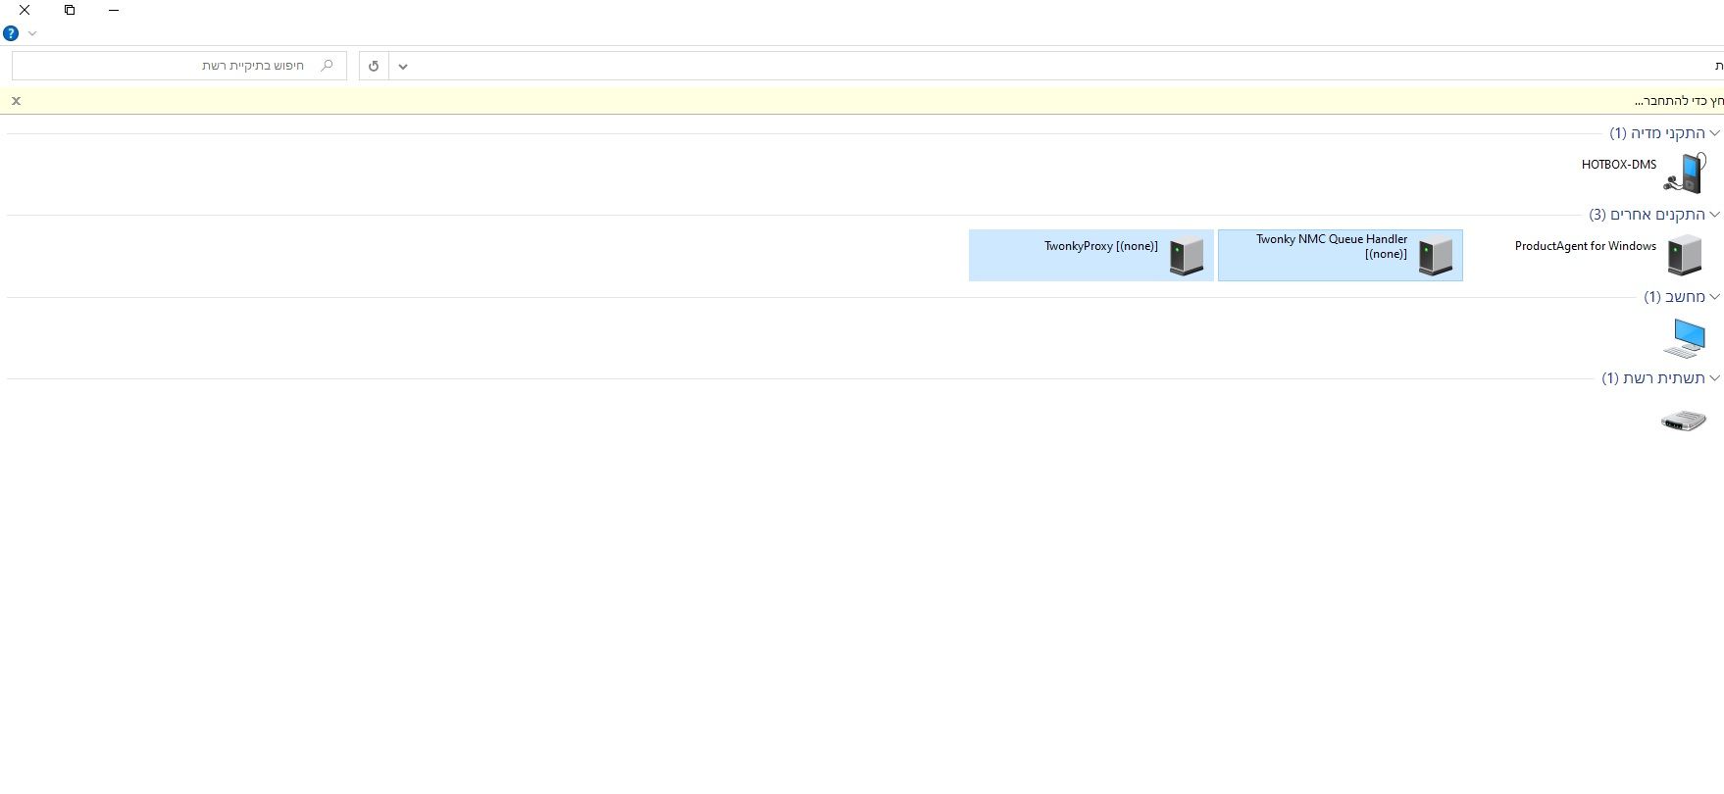Select the TwonkyProxy device icon
The width and height of the screenshot is (1724, 794).
pyautogui.click(x=1186, y=256)
